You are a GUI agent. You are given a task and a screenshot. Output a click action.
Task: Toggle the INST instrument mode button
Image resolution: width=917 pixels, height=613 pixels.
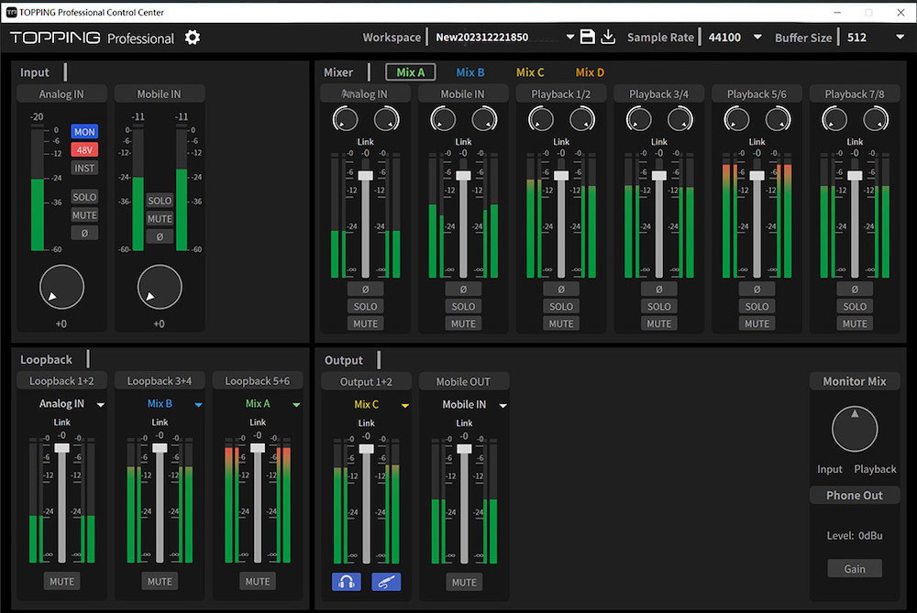(x=84, y=169)
